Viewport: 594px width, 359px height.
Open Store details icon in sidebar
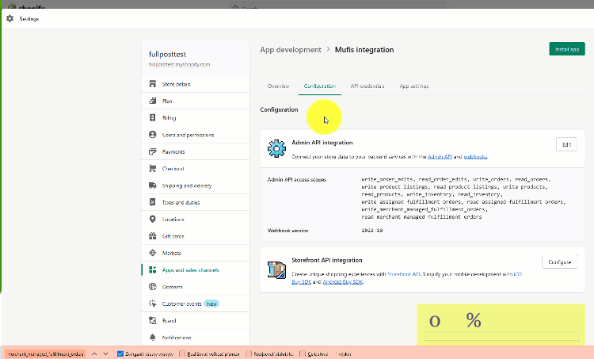(x=153, y=84)
